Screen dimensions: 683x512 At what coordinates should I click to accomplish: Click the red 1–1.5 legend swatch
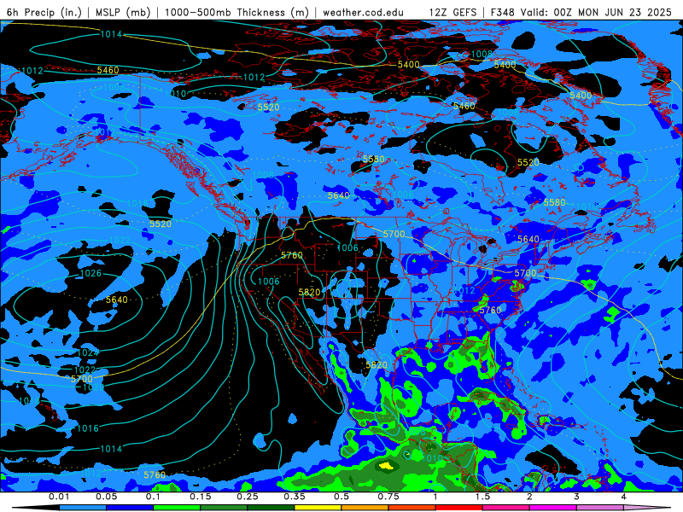tap(459, 508)
